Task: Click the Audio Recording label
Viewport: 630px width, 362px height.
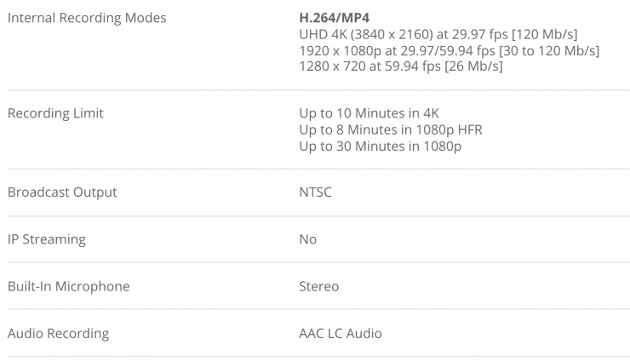Action: [58, 333]
